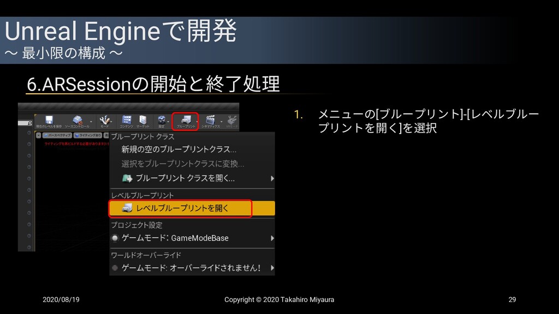Click the Save Current Level (現在のレベルを保存) toolbar icon
This screenshot has height=314, width=559.
point(49,121)
